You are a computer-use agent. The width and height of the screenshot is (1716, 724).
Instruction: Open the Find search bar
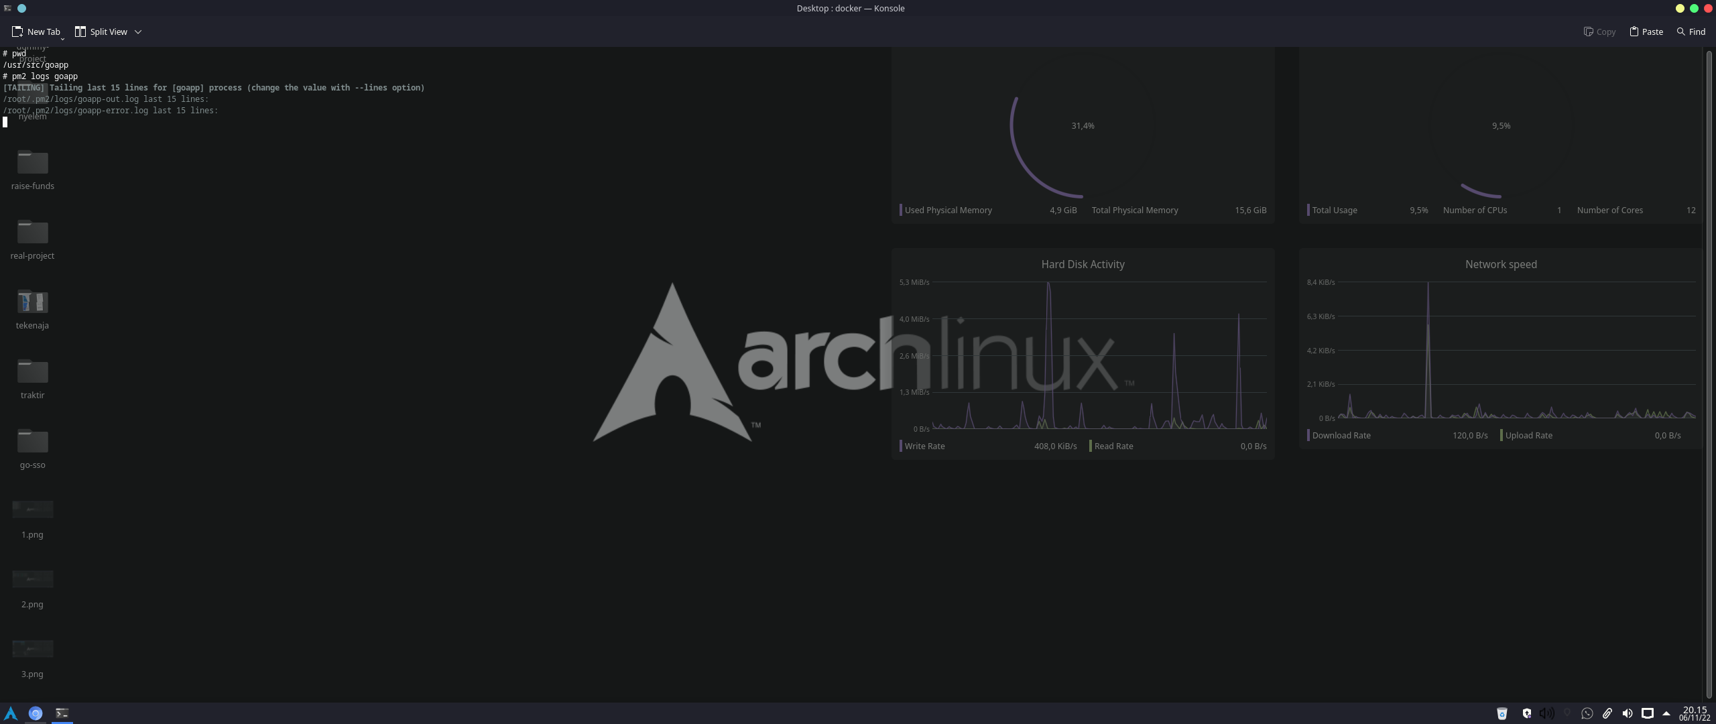pos(1691,32)
